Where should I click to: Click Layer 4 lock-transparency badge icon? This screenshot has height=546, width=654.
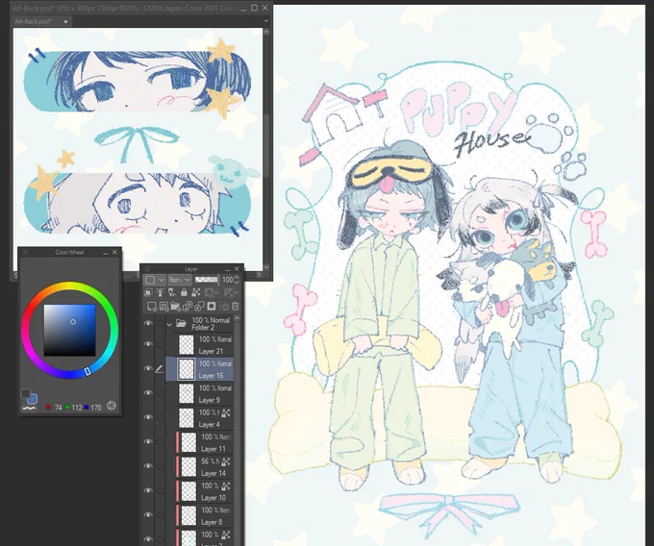226,413
